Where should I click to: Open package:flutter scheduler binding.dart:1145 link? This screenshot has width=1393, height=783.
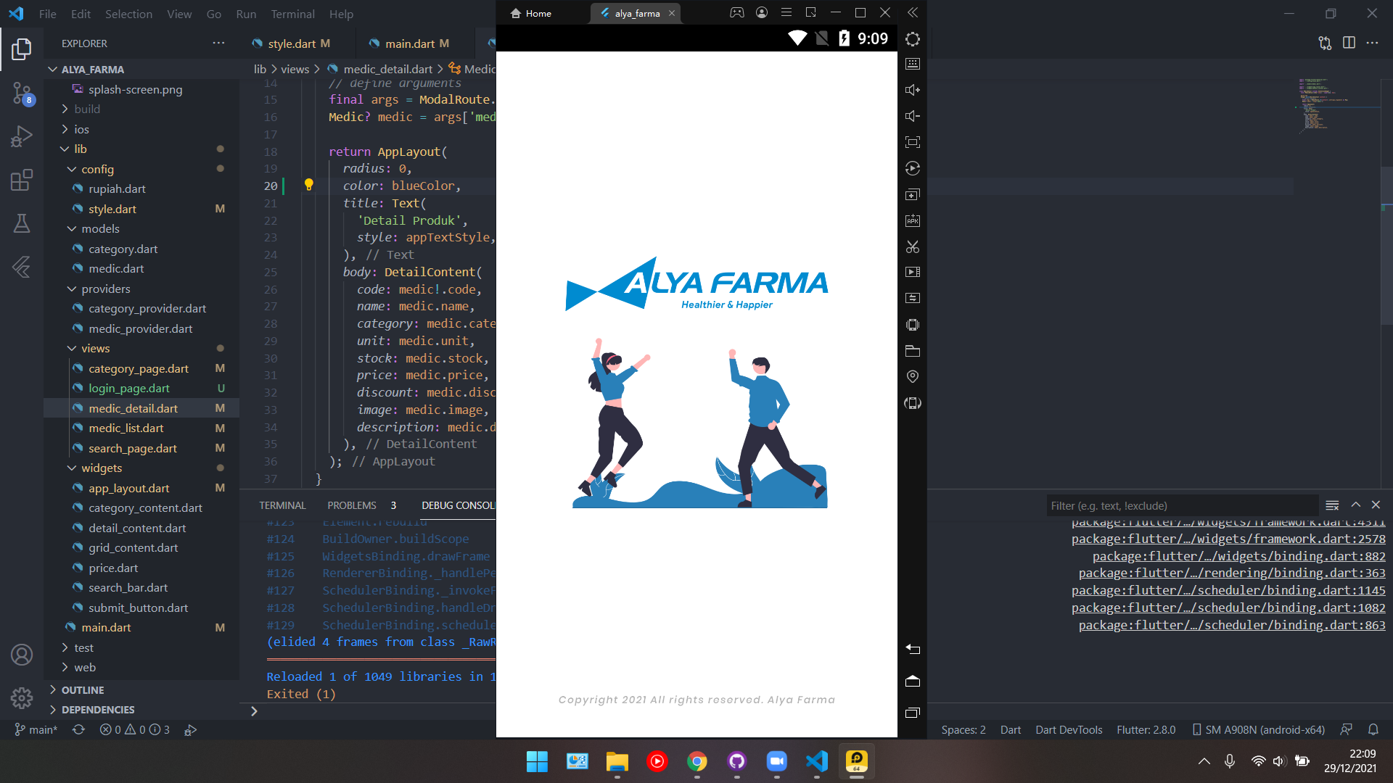click(x=1228, y=590)
